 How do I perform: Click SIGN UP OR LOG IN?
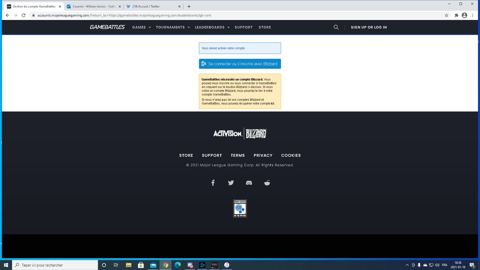click(x=369, y=27)
